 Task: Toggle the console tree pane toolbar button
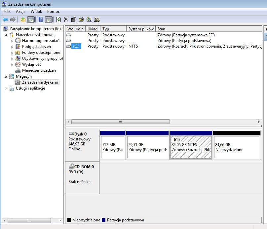[31, 19]
